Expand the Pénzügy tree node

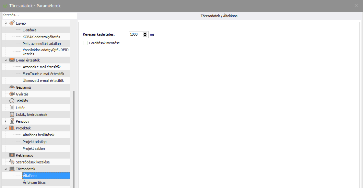pyautogui.click(x=6, y=121)
